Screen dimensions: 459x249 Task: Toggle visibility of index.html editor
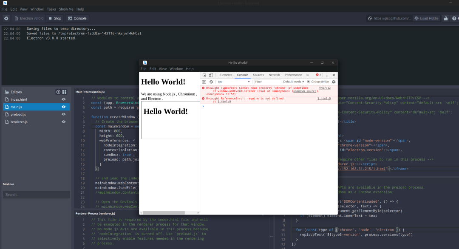click(63, 99)
